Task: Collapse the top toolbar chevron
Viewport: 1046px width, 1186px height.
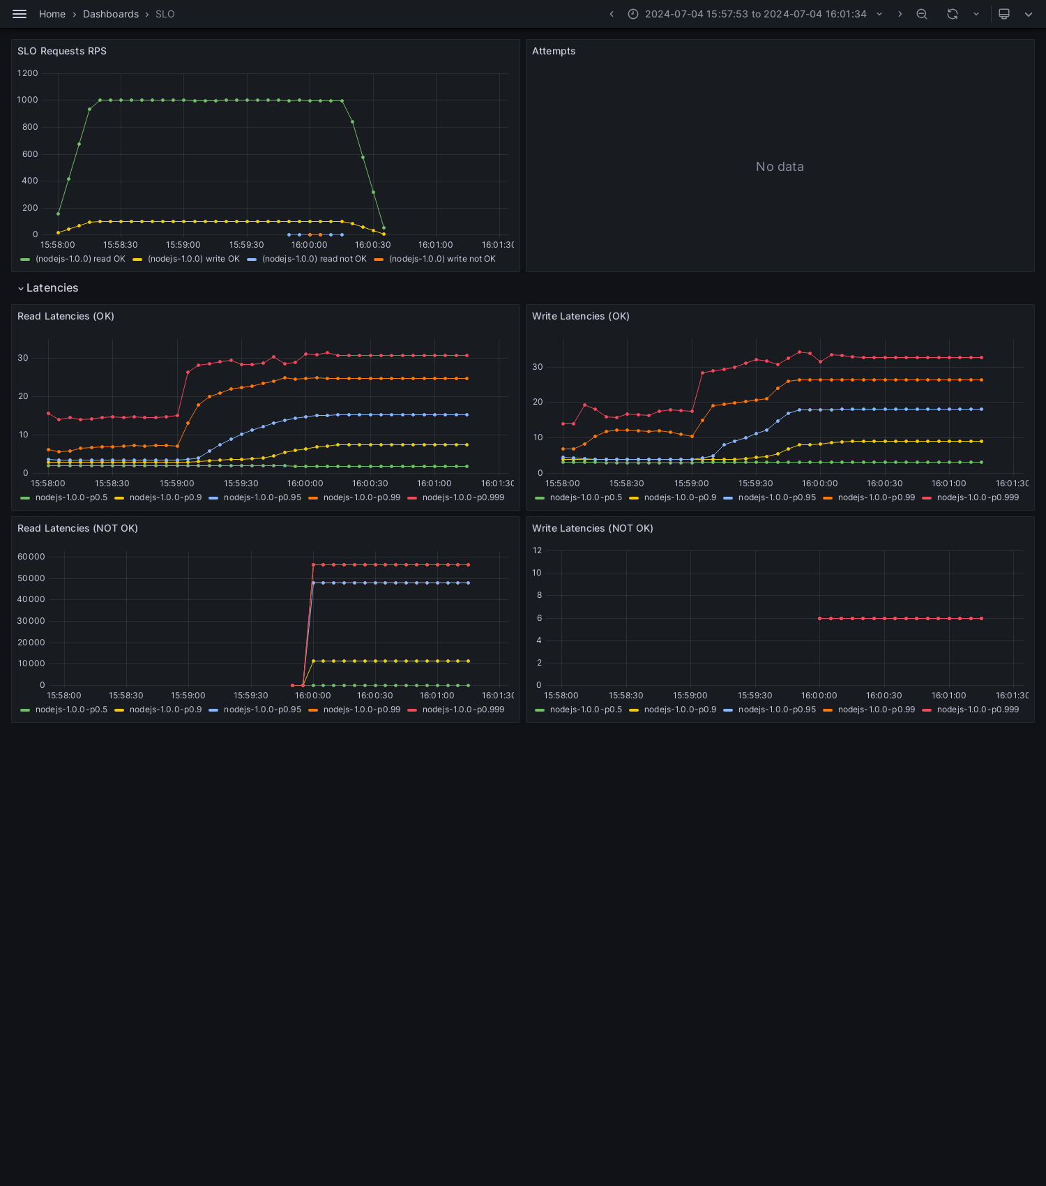Action: 1029,14
